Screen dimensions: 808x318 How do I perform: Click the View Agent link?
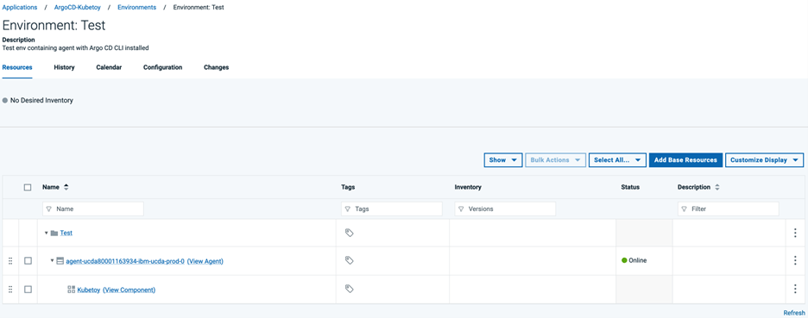point(205,261)
